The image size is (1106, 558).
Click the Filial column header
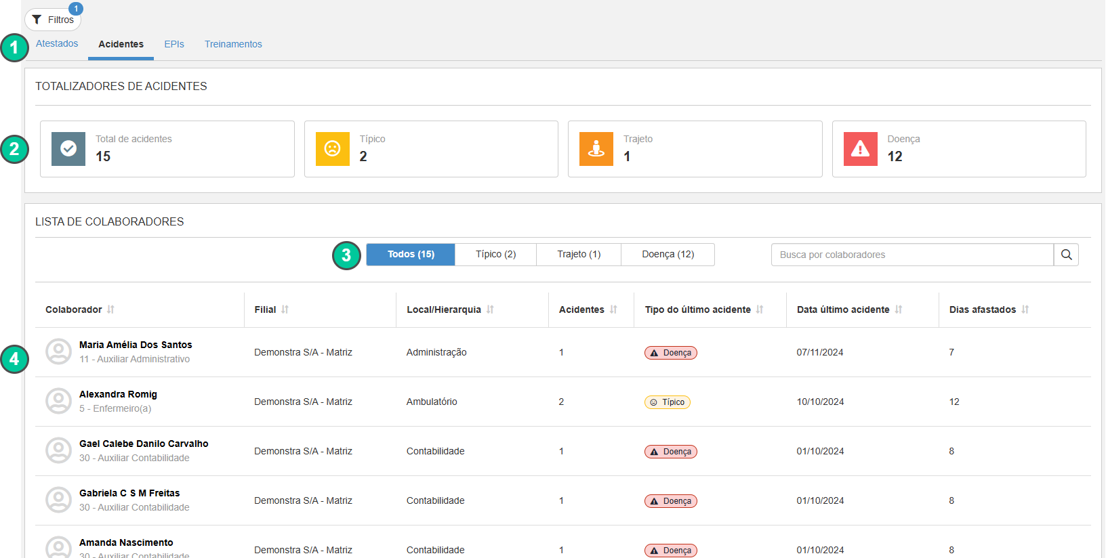[265, 309]
